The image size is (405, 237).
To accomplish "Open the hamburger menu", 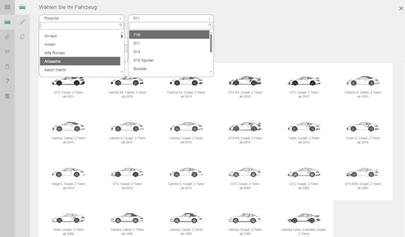I will click(7, 7).
